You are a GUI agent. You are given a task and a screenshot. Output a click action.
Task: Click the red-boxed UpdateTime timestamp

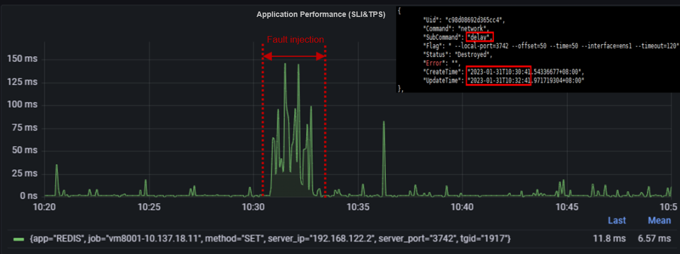[498, 80]
